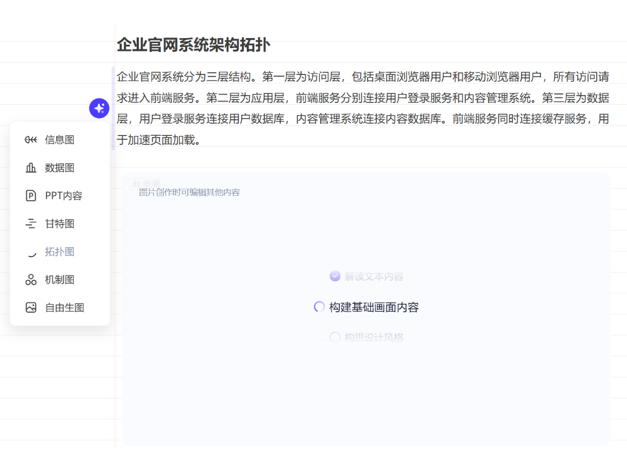Click the 甘特图 gantt chart icon
Viewport: 627px width, 470px height.
(x=31, y=223)
